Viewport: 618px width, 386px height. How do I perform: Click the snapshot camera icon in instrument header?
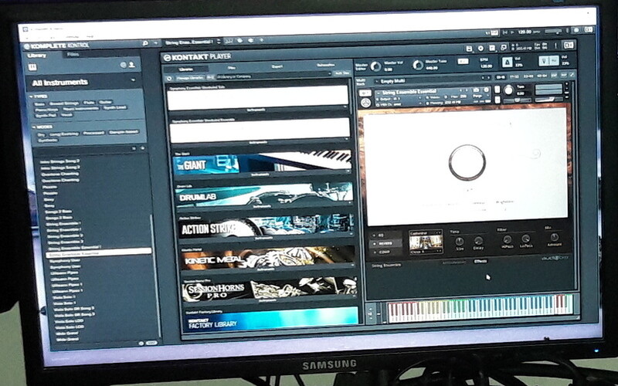[476, 90]
